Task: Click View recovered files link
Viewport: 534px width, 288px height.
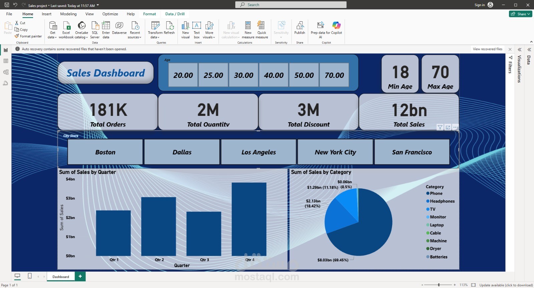Action: pos(487,49)
